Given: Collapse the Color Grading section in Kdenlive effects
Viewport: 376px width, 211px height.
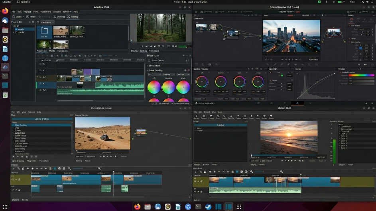Looking at the screenshot, I should click(148, 70).
